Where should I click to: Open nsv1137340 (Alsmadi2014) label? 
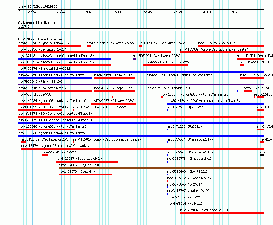(189, 178)
